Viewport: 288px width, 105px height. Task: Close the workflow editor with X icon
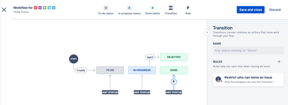(4, 10)
